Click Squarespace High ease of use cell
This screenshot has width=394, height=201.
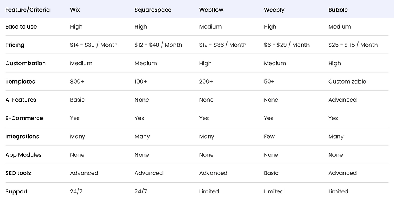coord(141,27)
